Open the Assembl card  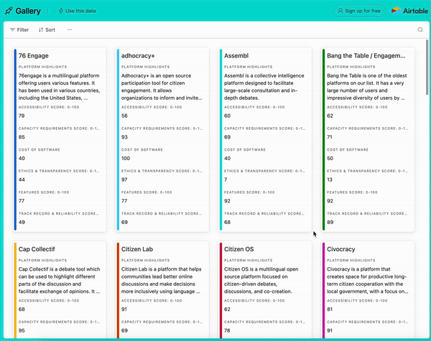point(265,139)
